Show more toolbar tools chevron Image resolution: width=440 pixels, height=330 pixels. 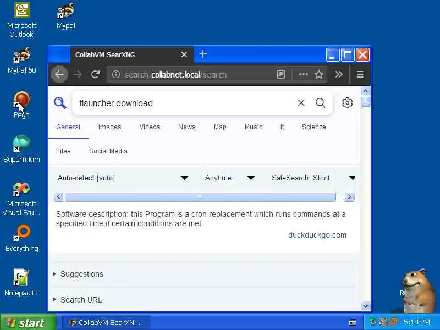click(x=339, y=74)
